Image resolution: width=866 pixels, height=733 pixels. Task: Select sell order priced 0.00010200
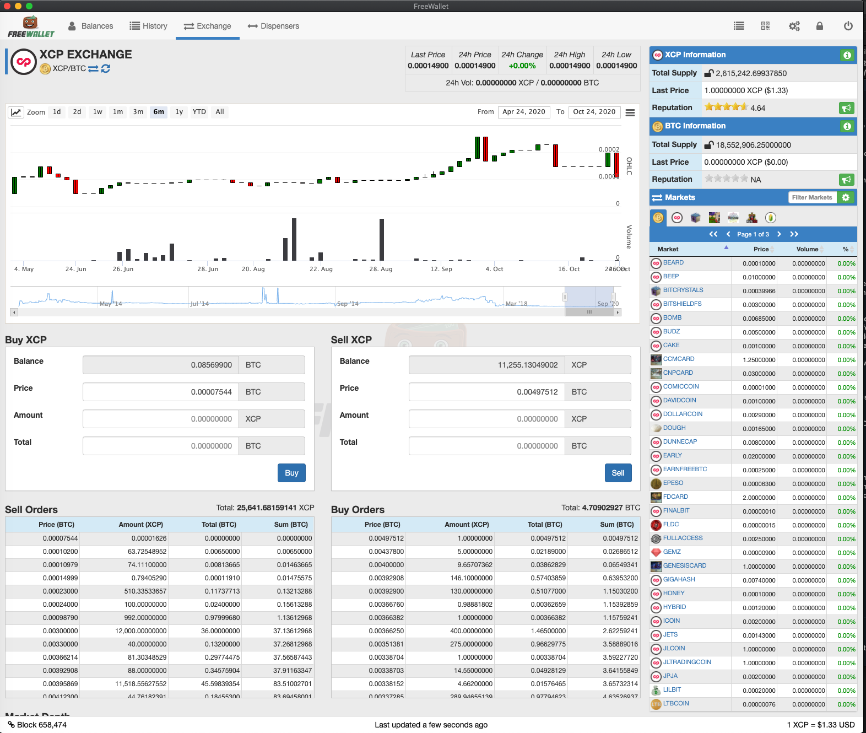[x=160, y=552]
